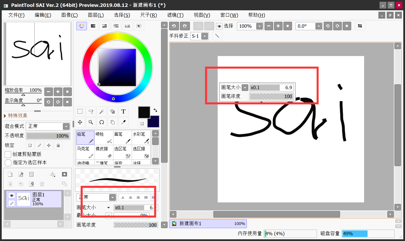Toggle lock all on the layer
Screen dimensions: 405x241
[58, 145]
